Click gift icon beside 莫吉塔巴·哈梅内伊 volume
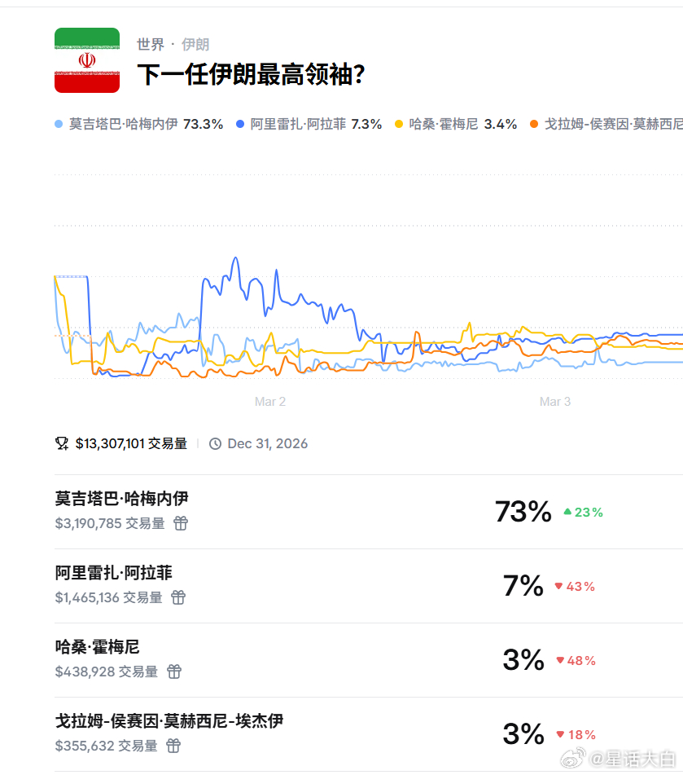The image size is (683, 775). pyautogui.click(x=180, y=523)
